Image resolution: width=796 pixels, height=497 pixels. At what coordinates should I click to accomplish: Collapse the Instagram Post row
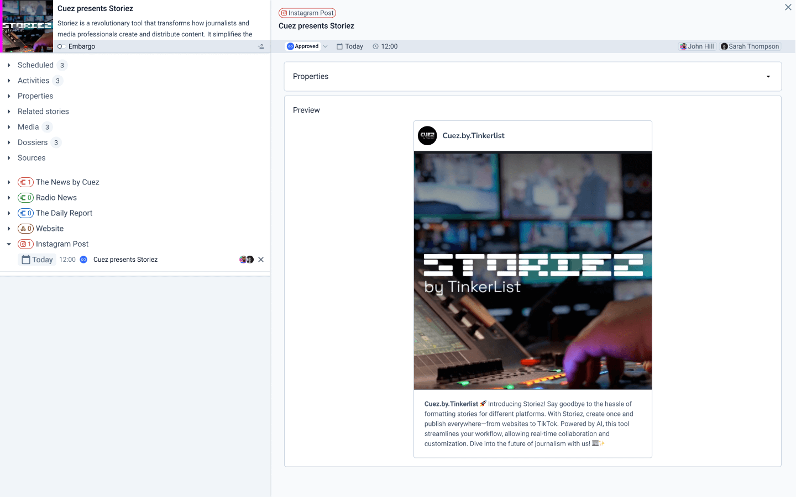[x=9, y=244]
